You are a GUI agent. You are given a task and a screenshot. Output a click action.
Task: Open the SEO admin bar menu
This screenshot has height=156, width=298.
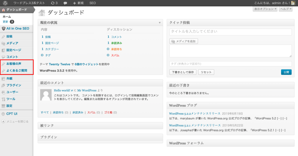tap(93, 3)
